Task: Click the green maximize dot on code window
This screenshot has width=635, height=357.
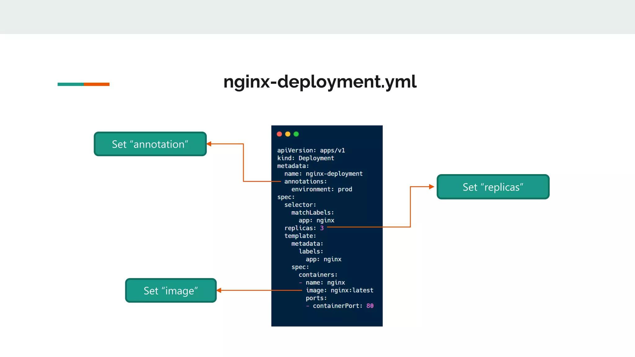Action: 296,134
